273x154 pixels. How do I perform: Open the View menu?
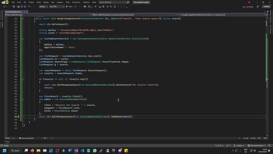coord(19,2)
